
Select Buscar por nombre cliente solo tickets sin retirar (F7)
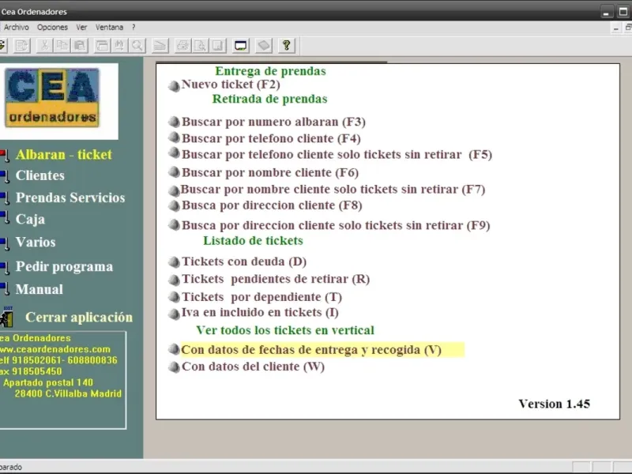[333, 189]
